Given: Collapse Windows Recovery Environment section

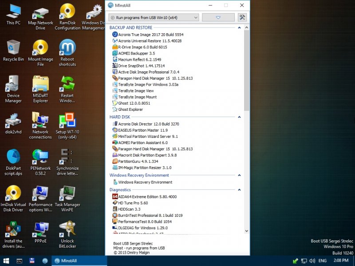Looking at the screenshot, I should (x=239, y=175).
